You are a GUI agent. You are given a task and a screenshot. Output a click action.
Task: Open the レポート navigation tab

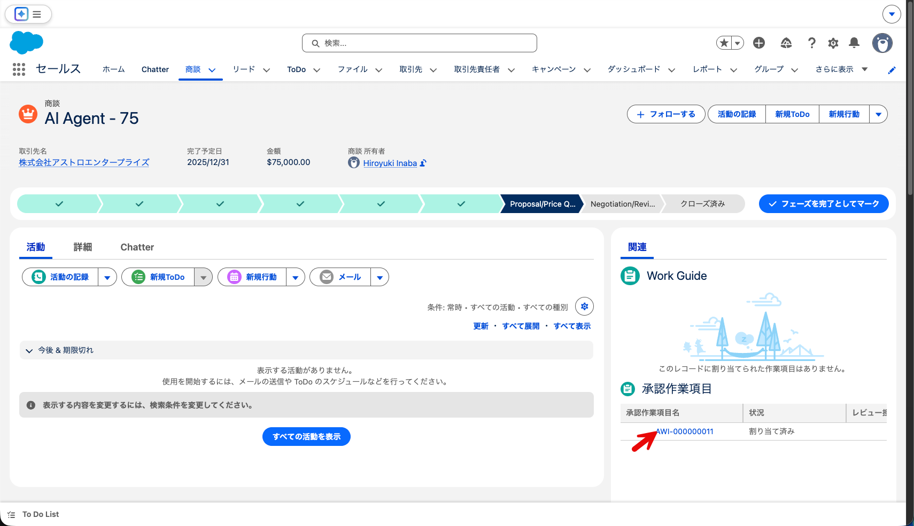click(707, 69)
